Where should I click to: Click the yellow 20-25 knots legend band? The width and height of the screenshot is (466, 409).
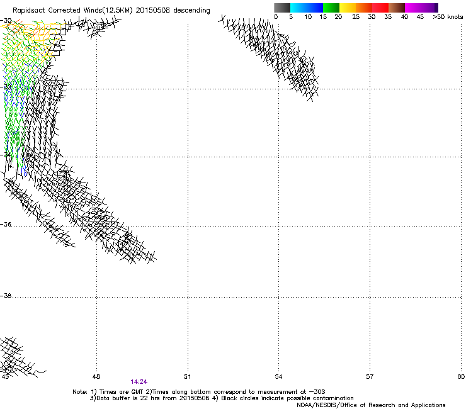point(348,8)
